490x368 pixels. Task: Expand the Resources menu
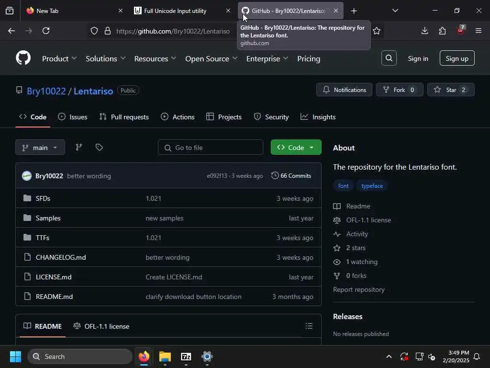pos(155,58)
